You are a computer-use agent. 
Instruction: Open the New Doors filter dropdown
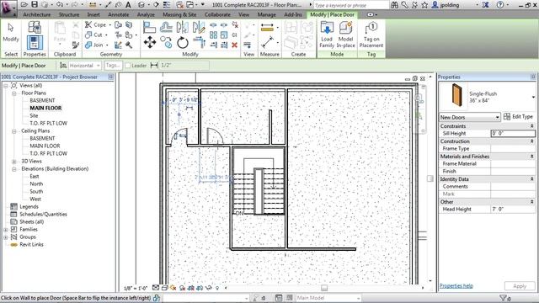point(470,117)
